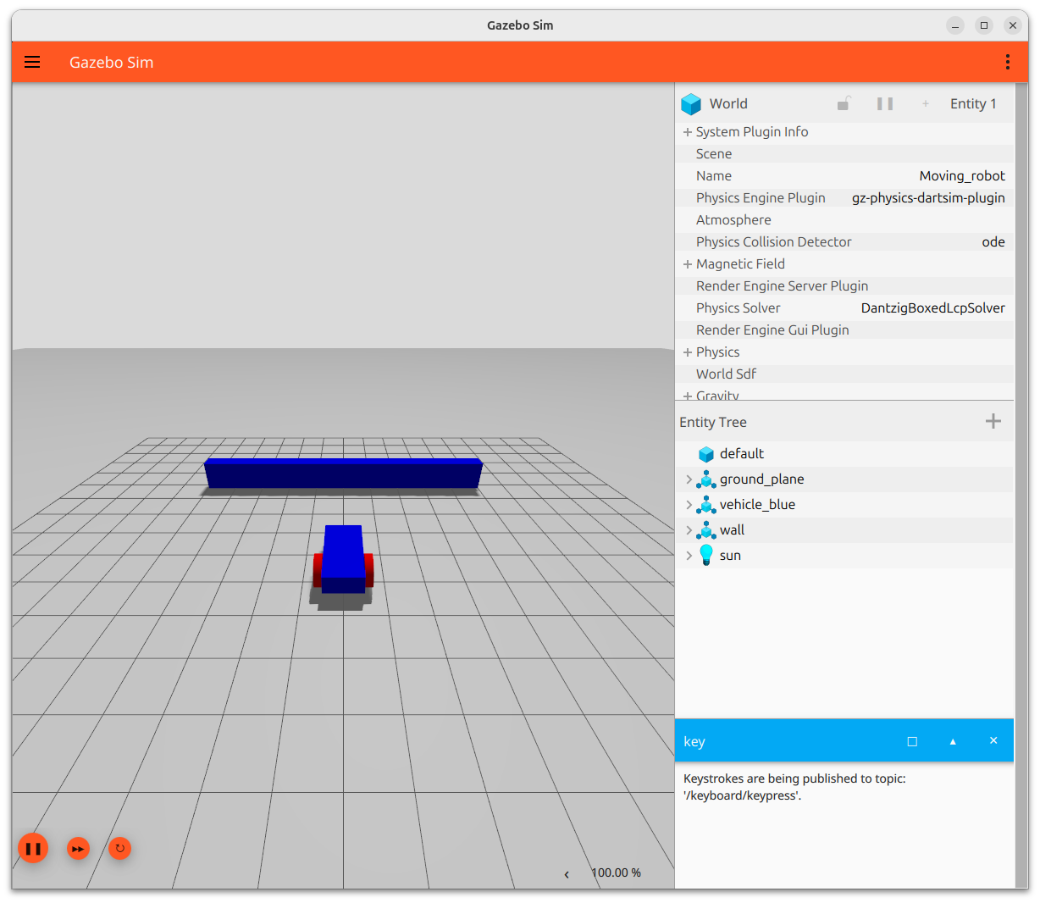1040x903 pixels.
Task: Expand the vehicle_blue tree node
Action: [689, 505]
